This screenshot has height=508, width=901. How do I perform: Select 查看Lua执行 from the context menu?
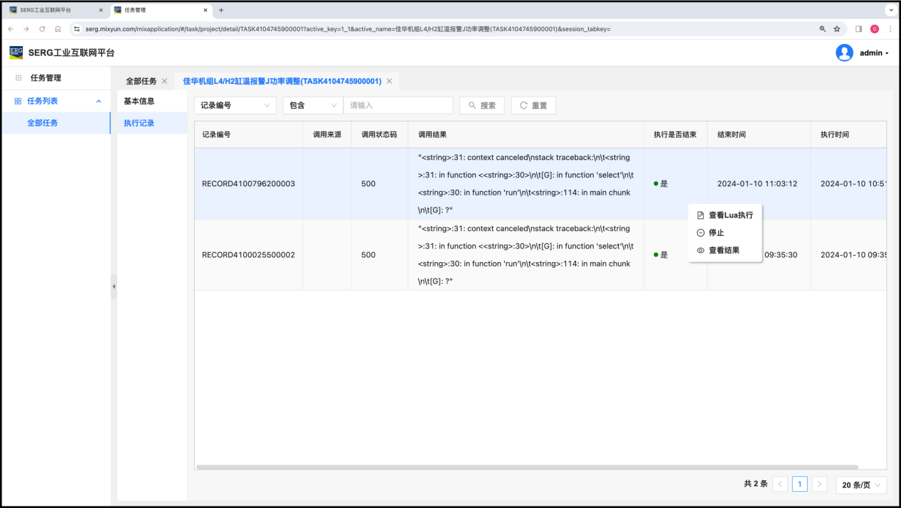point(730,215)
